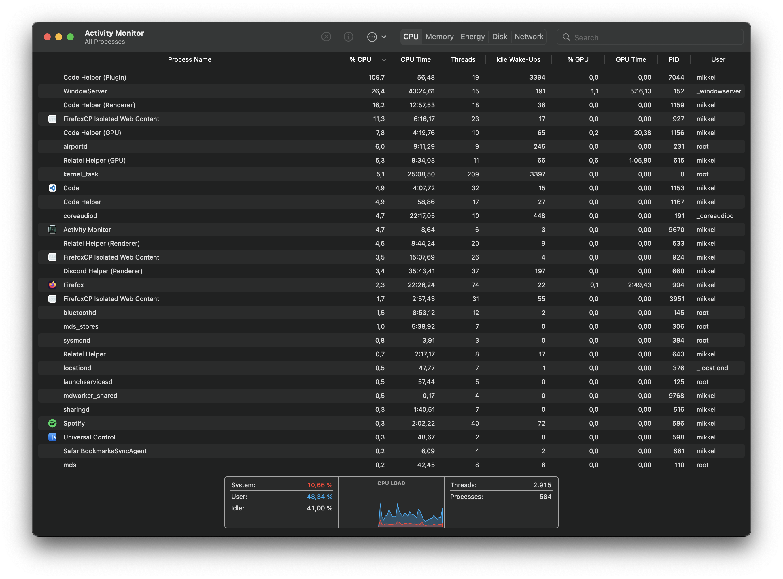The width and height of the screenshot is (783, 579).
Task: Click the Universal Control icon in its row
Action: (x=52, y=437)
